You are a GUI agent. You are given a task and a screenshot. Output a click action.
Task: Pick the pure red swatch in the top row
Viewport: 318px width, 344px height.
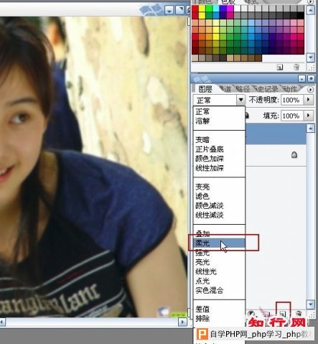coord(195,9)
